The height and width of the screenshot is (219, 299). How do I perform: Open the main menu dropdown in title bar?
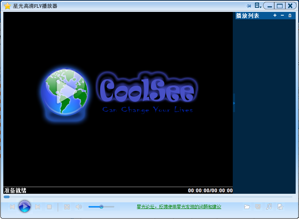258,6
